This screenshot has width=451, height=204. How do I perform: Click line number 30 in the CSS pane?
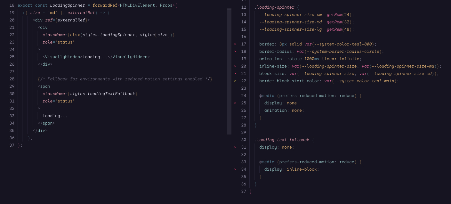(x=244, y=140)
